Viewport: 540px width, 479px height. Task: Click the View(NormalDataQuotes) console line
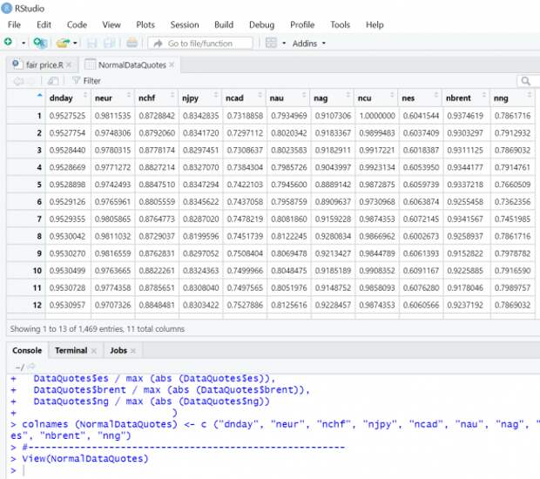coord(85,459)
